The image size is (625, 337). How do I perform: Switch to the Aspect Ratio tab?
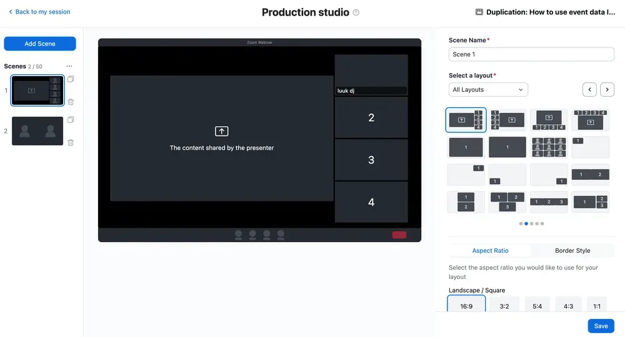490,251
